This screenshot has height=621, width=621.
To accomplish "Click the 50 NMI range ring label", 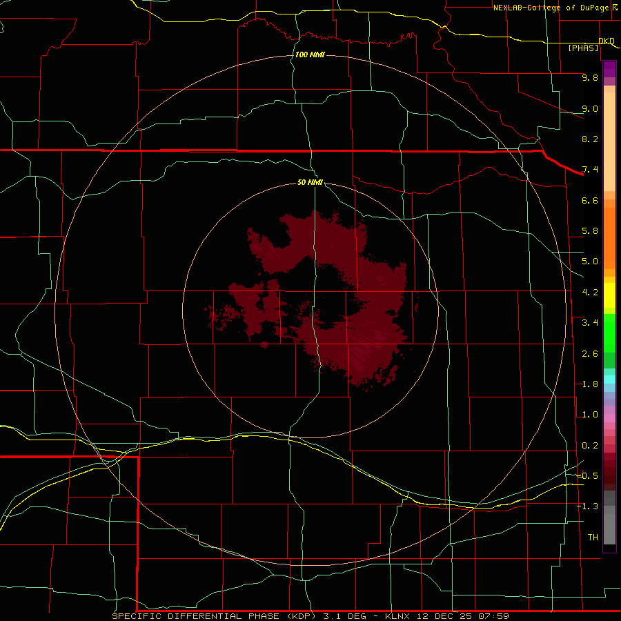I will pos(310,182).
